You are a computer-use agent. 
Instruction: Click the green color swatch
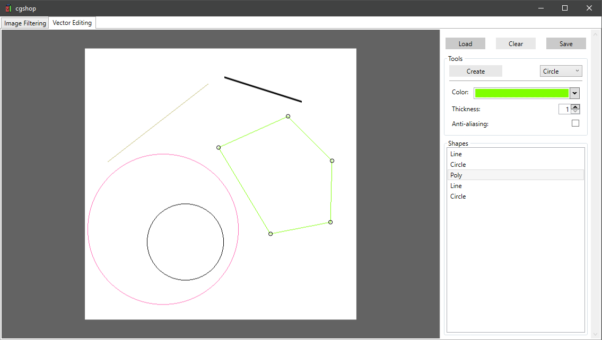(x=522, y=93)
